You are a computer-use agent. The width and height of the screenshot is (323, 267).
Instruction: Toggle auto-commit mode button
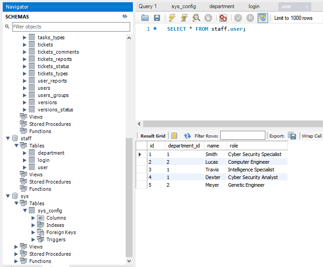(x=262, y=18)
